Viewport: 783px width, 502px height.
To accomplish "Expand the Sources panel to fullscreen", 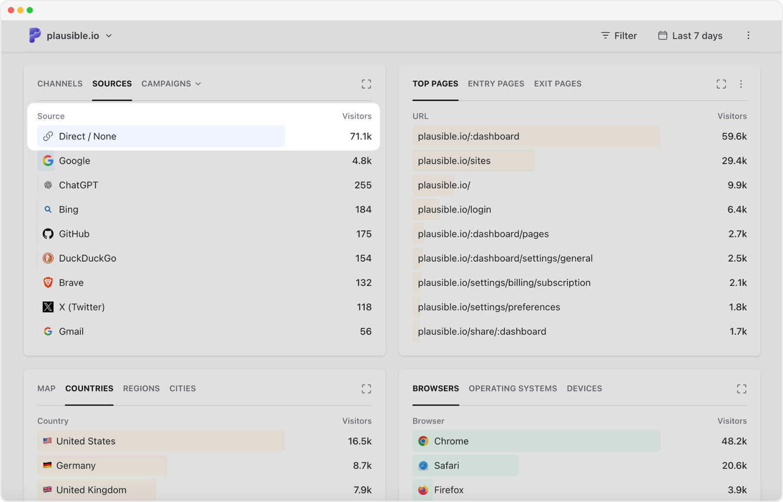I will (367, 84).
